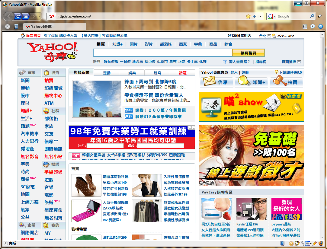Click the Yahoo site favicon in address bar
Viewport: 327px width, 249px height.
click(x=52, y=16)
